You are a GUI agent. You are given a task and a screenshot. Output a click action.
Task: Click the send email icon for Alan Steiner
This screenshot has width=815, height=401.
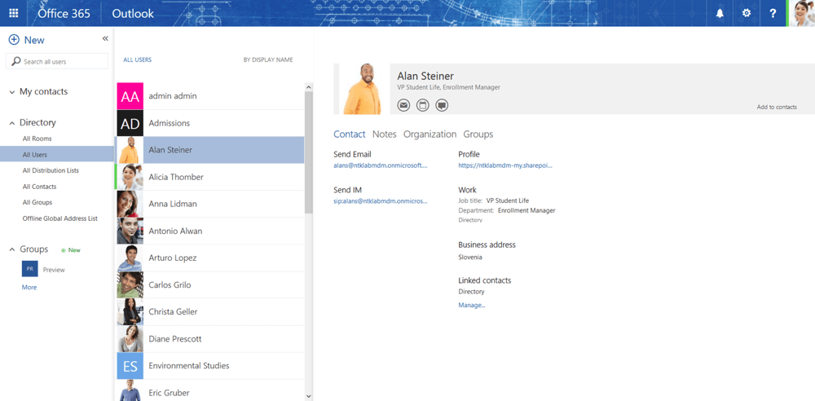403,105
